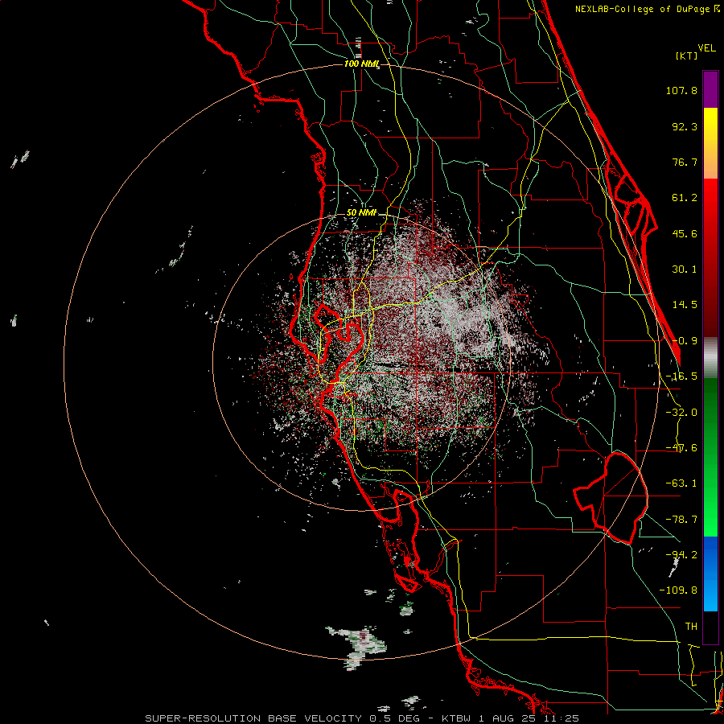Select the 92.3 legend value
This screenshot has width=724, height=724.
(x=685, y=126)
